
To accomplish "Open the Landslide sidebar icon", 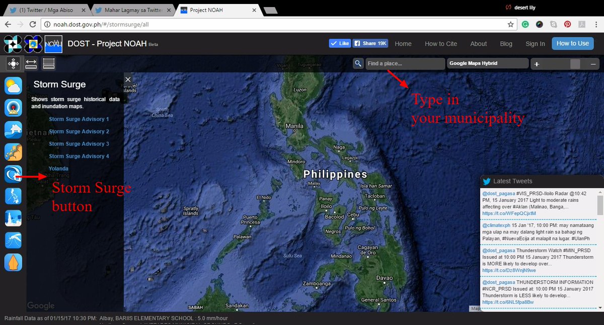I will [x=13, y=152].
